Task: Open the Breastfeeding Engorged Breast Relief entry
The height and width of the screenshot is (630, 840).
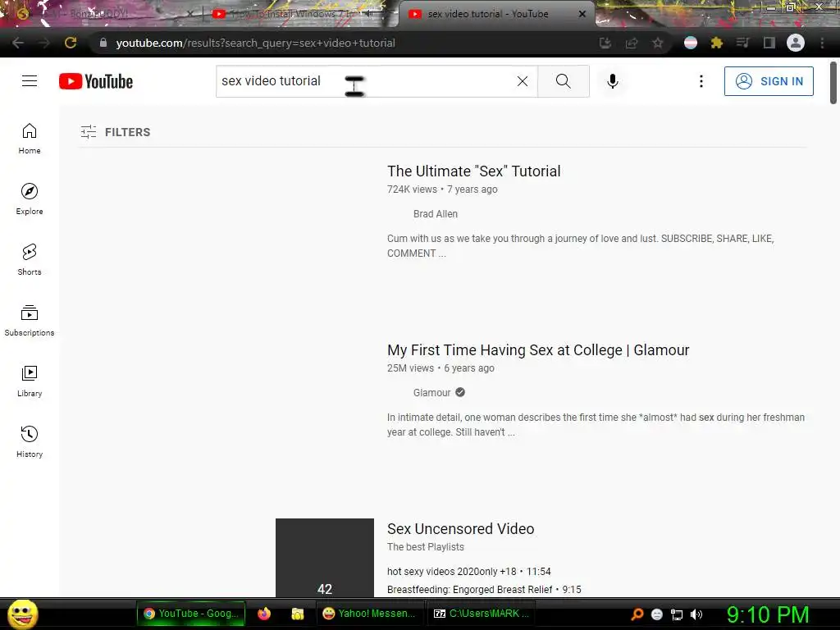Action: pyautogui.click(x=484, y=589)
